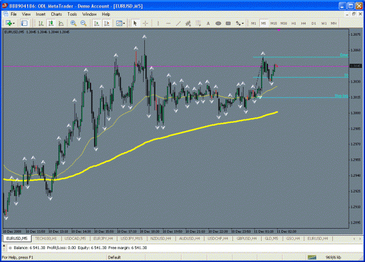The image size is (365, 262).
Task: Click the Zoom In magnifier
Action: (74, 23)
